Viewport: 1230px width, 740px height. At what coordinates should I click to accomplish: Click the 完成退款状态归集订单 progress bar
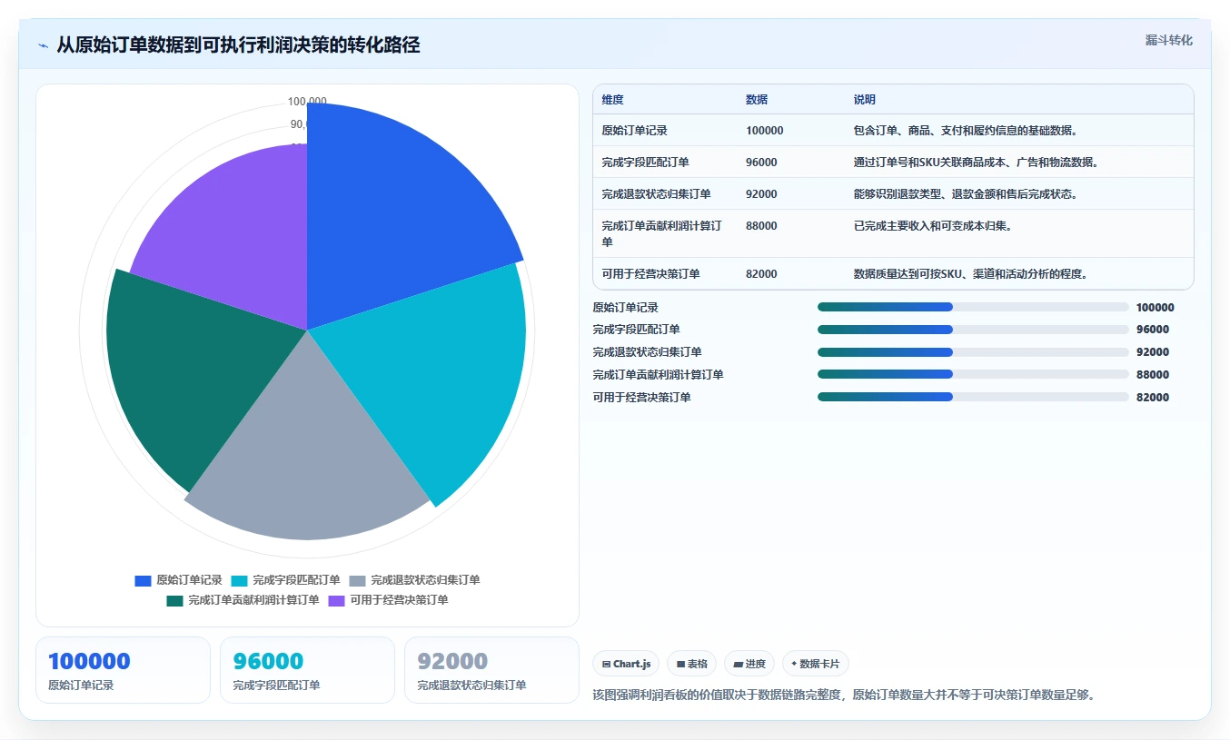[x=973, y=352]
